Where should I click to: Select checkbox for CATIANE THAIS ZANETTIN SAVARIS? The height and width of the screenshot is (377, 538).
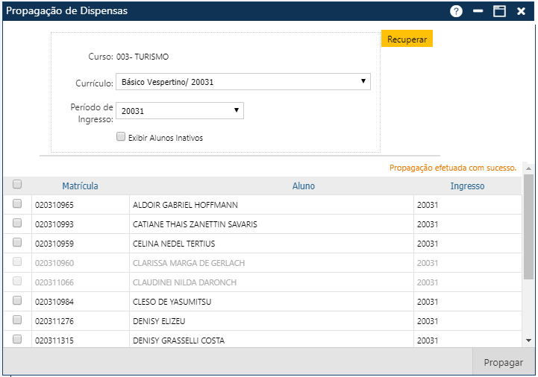tap(17, 224)
